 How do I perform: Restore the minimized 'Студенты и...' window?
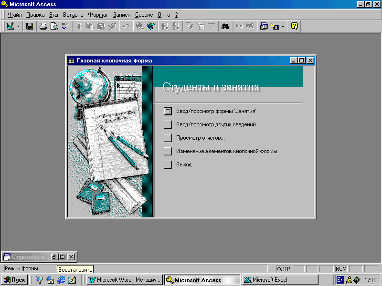coord(54,256)
